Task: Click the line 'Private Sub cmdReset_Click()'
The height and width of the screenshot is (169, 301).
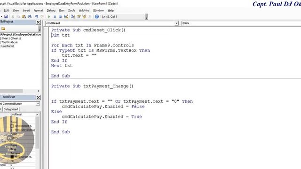Action: (x=88, y=30)
